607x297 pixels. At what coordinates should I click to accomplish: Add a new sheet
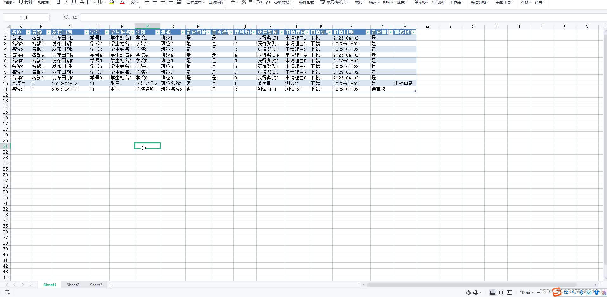(x=111, y=285)
